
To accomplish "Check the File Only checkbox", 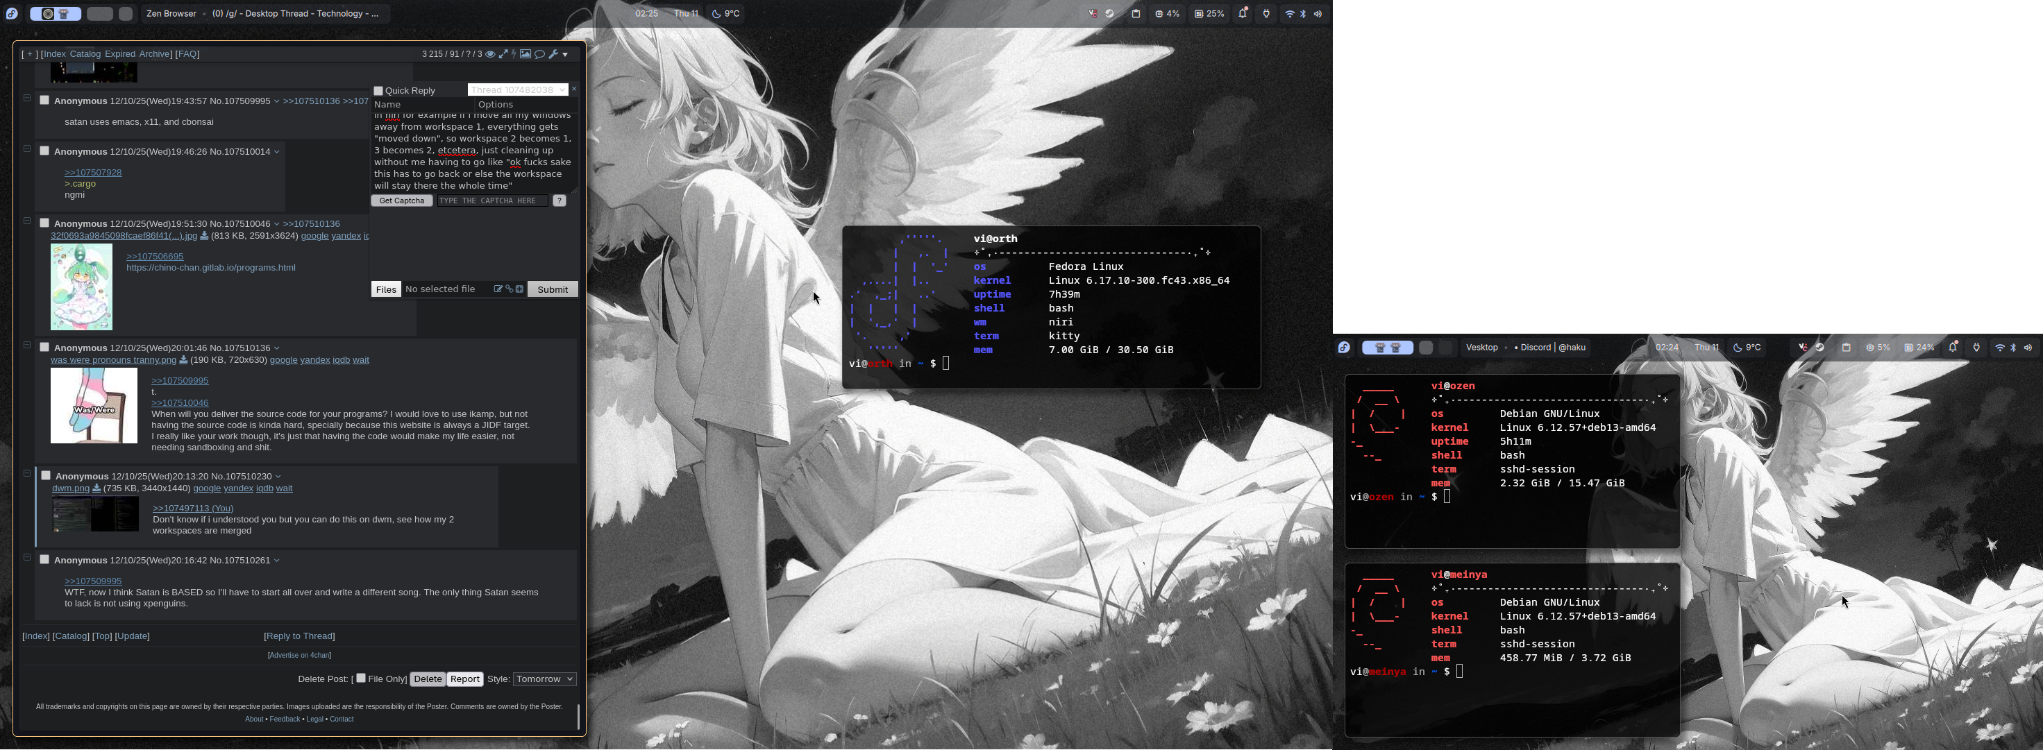I will (x=361, y=678).
